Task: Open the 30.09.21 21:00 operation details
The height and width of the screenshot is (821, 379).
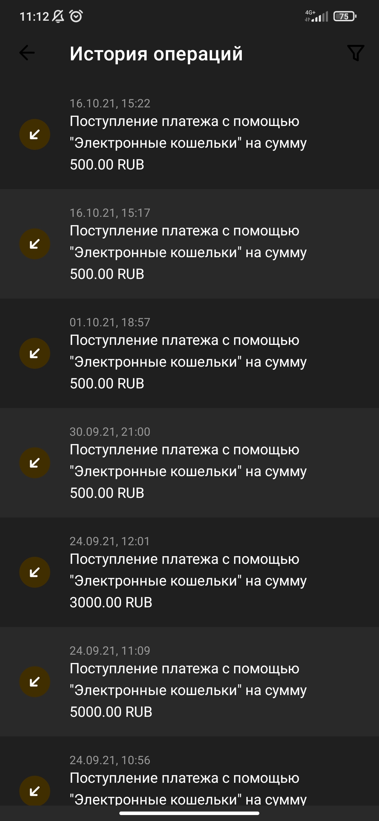Action: (188, 471)
